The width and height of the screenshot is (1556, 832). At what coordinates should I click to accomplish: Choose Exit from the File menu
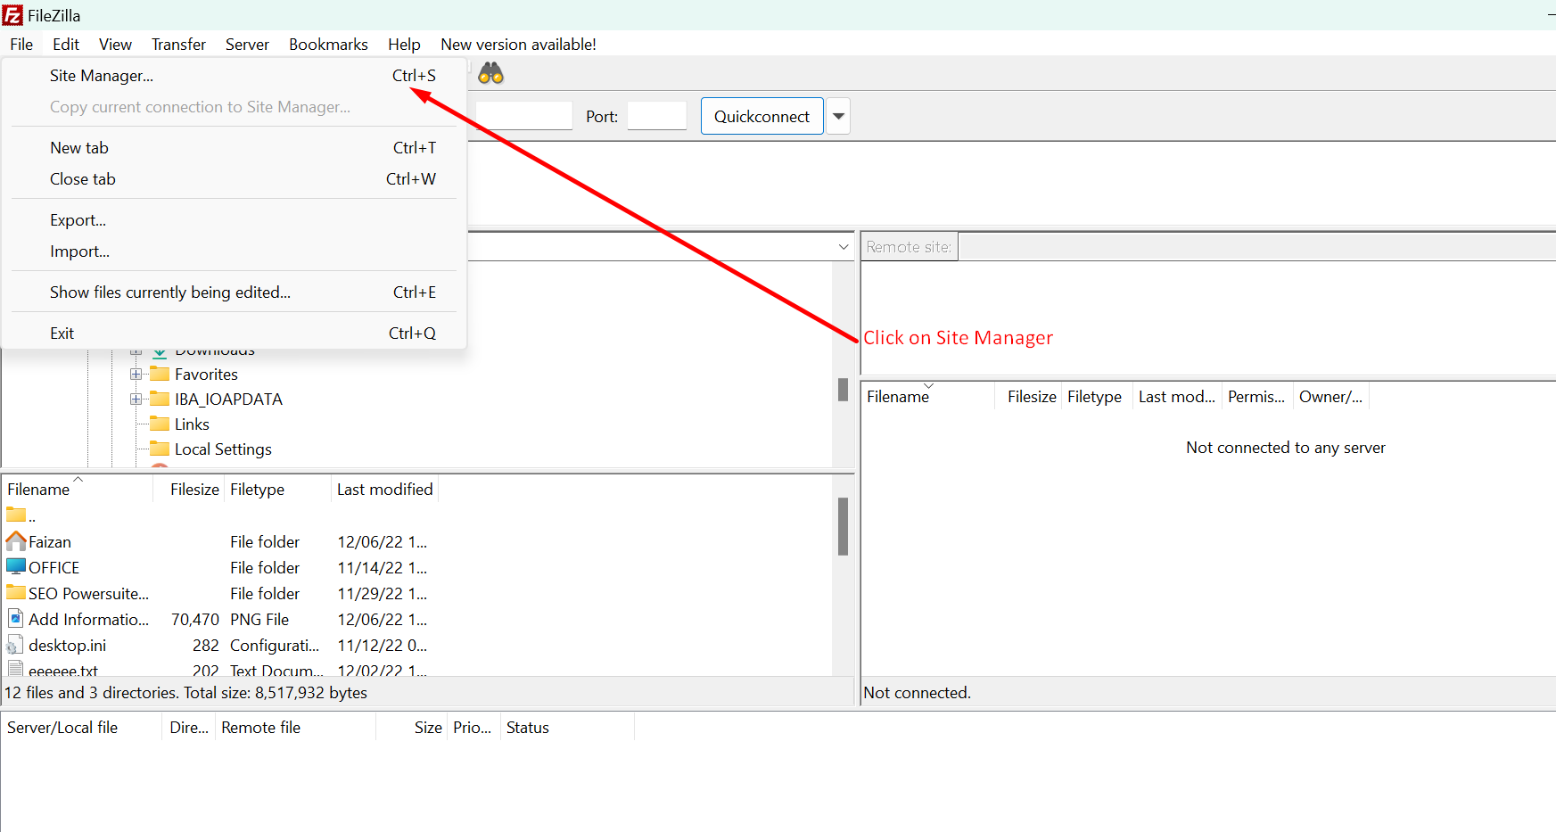234,334
